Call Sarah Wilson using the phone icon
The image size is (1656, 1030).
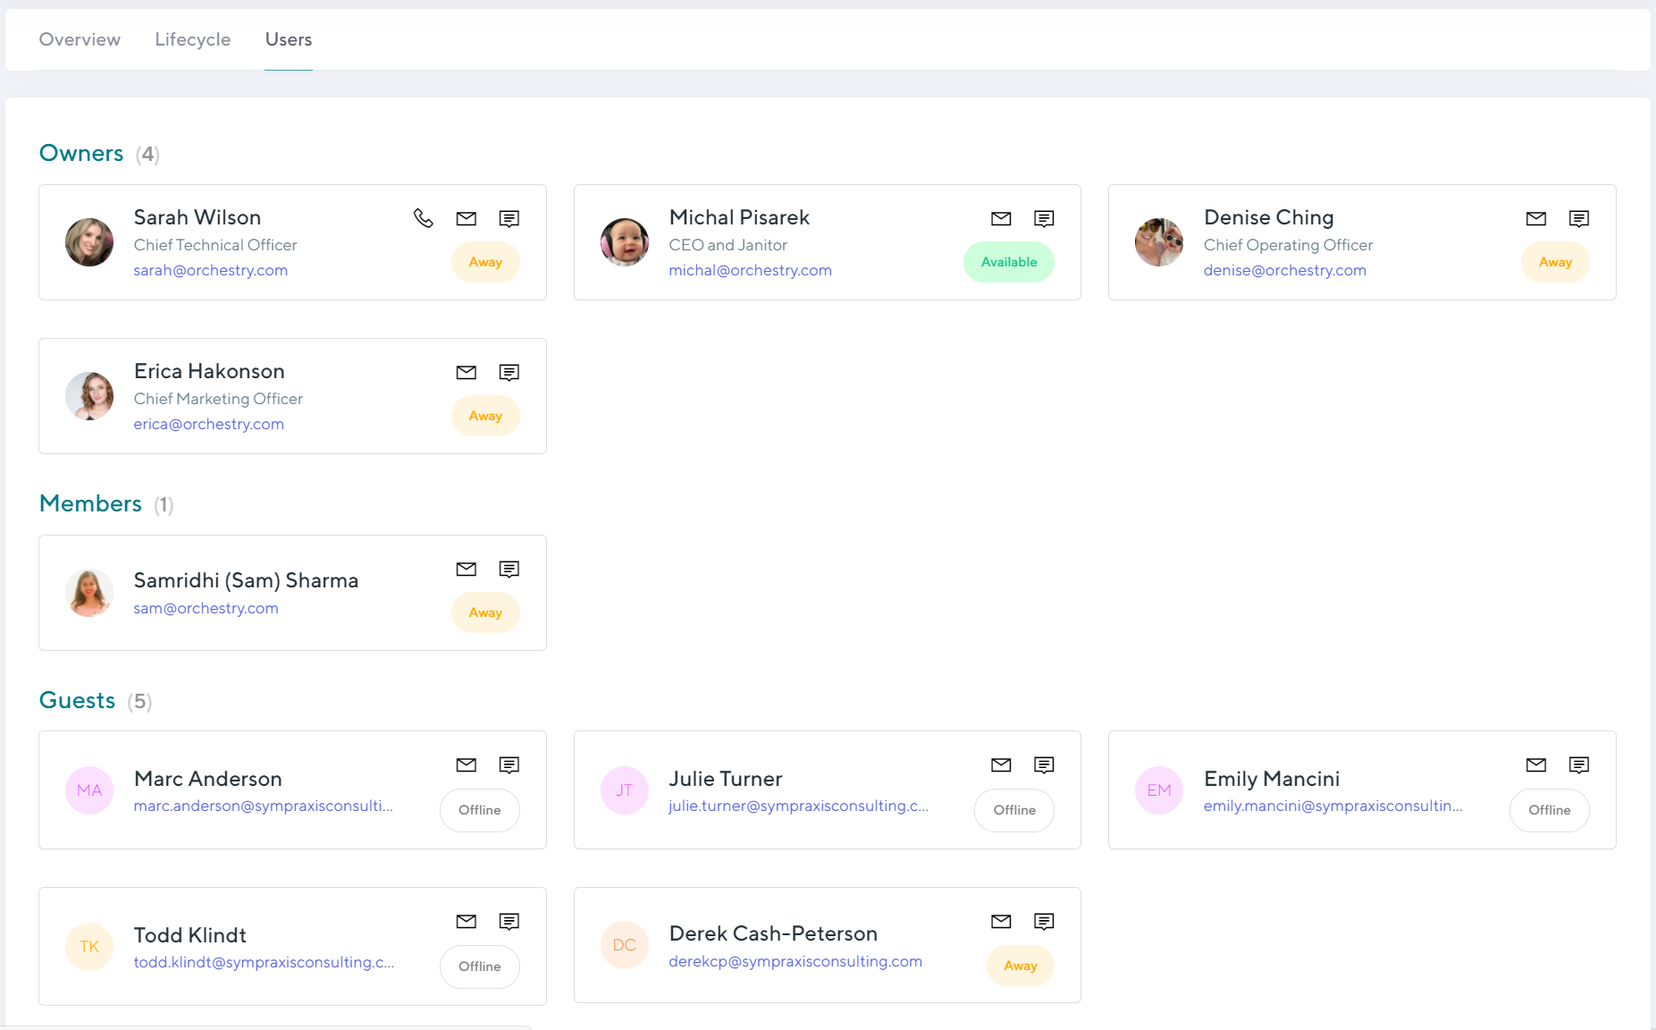[x=423, y=217]
